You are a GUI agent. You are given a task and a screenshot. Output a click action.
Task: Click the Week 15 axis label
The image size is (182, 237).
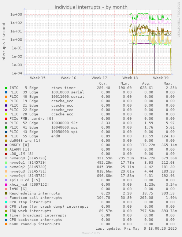click(x=38, y=78)
